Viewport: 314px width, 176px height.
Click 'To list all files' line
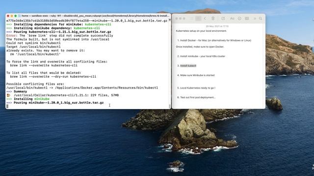click(44, 73)
